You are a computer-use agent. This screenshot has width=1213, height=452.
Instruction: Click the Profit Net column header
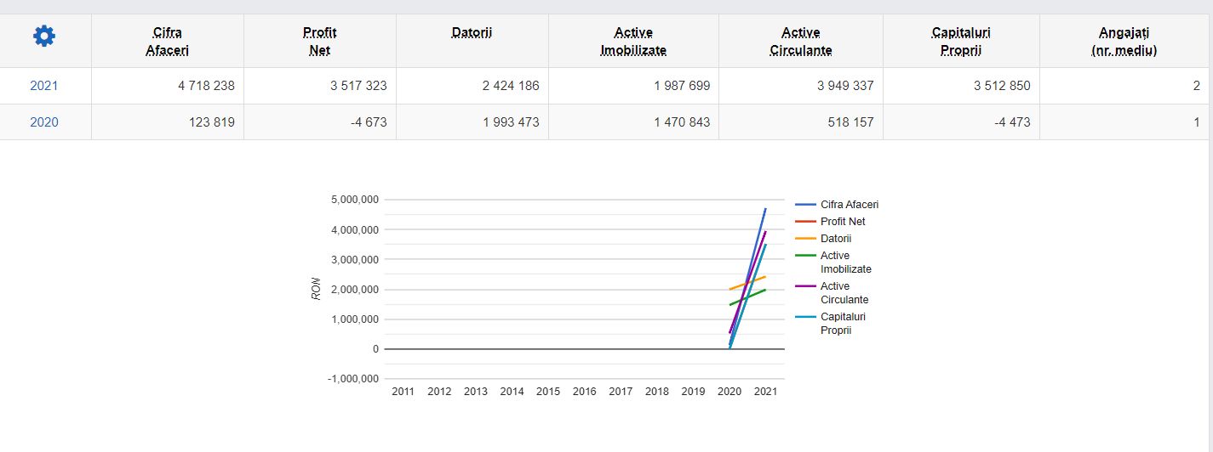[319, 41]
